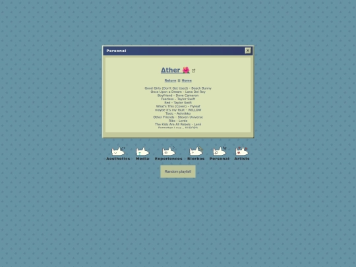Open the Experiences cat icon
The width and height of the screenshot is (356, 267).
169,152
